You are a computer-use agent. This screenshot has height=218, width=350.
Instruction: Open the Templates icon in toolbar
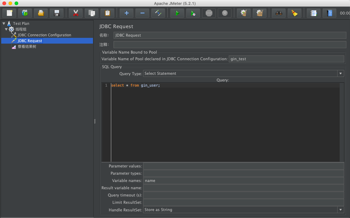pyautogui.click(x=25, y=13)
